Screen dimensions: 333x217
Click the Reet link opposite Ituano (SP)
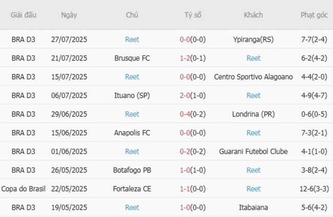[x=253, y=95]
